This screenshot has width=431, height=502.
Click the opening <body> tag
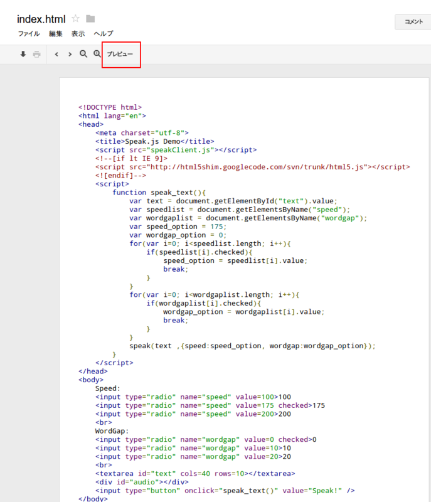(91, 380)
